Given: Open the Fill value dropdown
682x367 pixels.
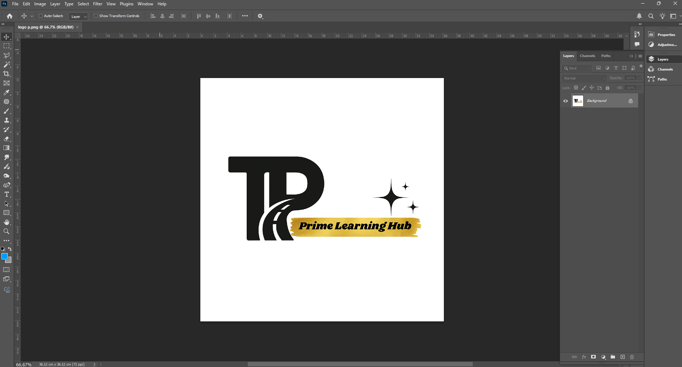Looking at the screenshot, I should (x=640, y=88).
